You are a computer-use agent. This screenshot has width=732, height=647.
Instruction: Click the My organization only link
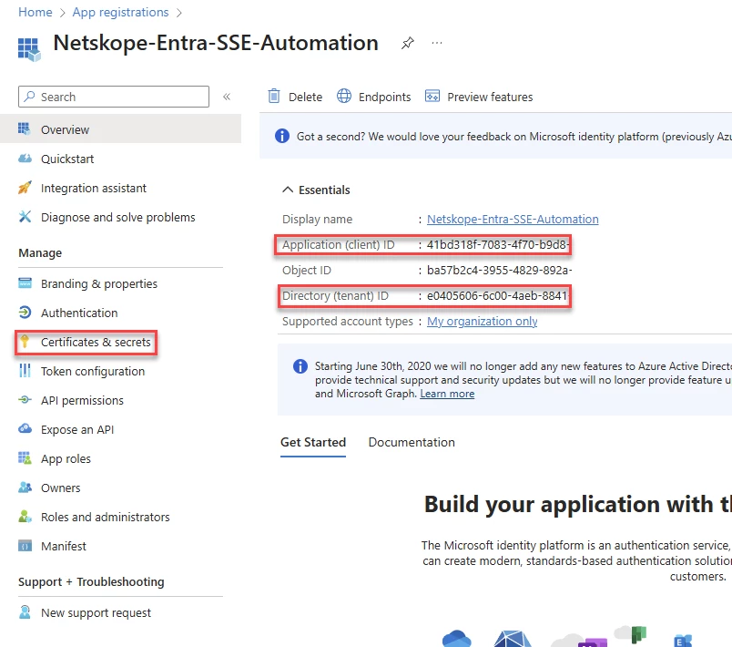point(483,322)
